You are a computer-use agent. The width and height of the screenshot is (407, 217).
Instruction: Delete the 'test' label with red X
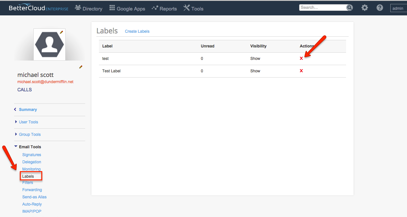click(x=301, y=58)
